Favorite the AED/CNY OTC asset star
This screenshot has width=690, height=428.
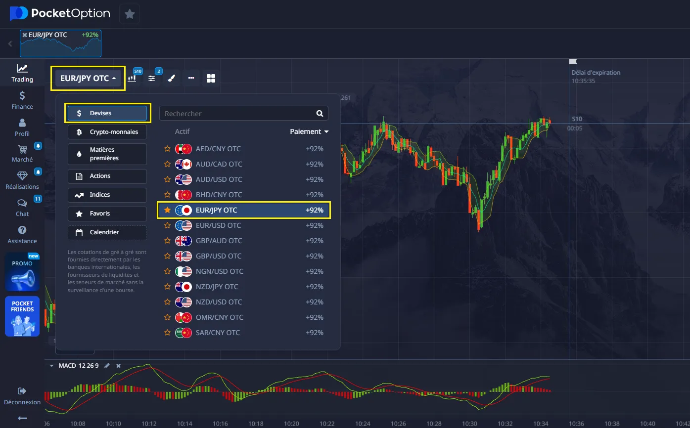click(x=167, y=149)
